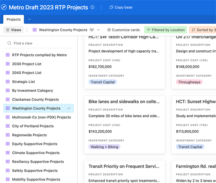Toggle the Views sidebar button
This screenshot has width=216, height=183.
pos(13,30)
